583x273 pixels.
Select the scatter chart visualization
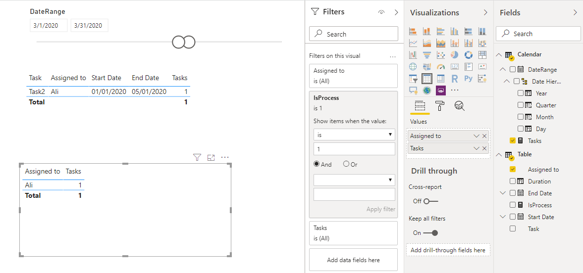(441, 55)
